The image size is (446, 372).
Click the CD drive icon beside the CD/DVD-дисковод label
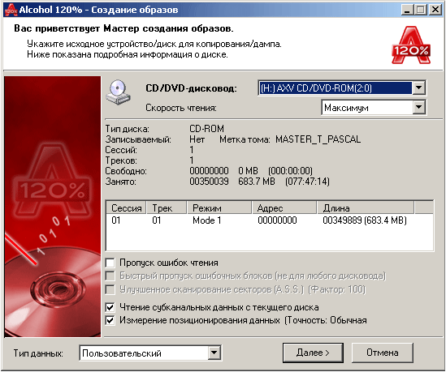coord(119,92)
